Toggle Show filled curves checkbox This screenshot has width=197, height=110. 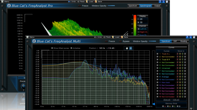[52, 48]
